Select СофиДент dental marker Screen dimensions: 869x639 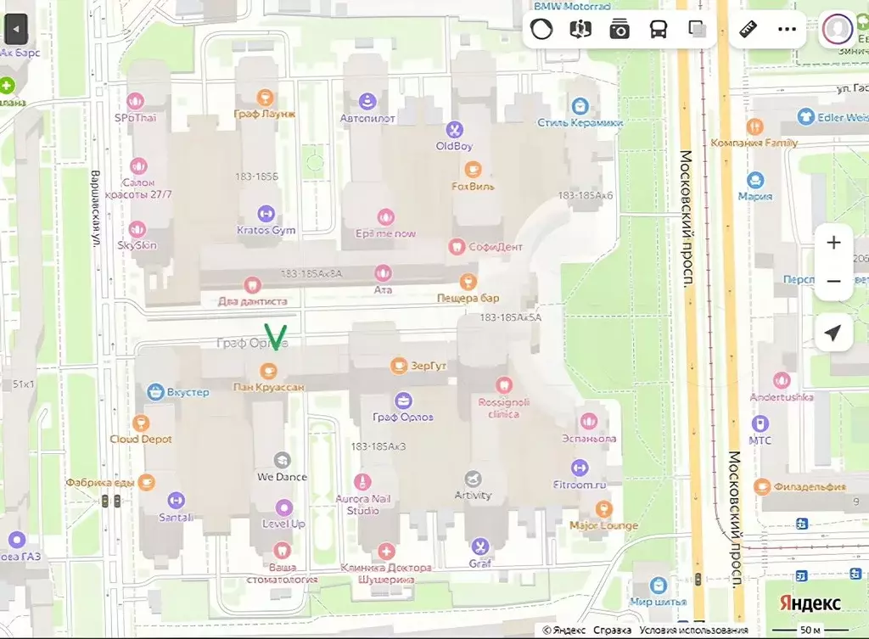click(456, 246)
